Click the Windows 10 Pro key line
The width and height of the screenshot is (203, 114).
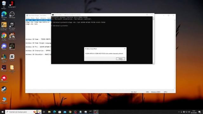pyautogui.click(x=38, y=47)
